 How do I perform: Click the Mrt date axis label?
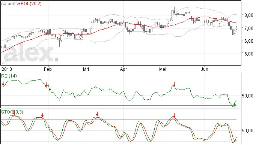[x=86, y=69]
